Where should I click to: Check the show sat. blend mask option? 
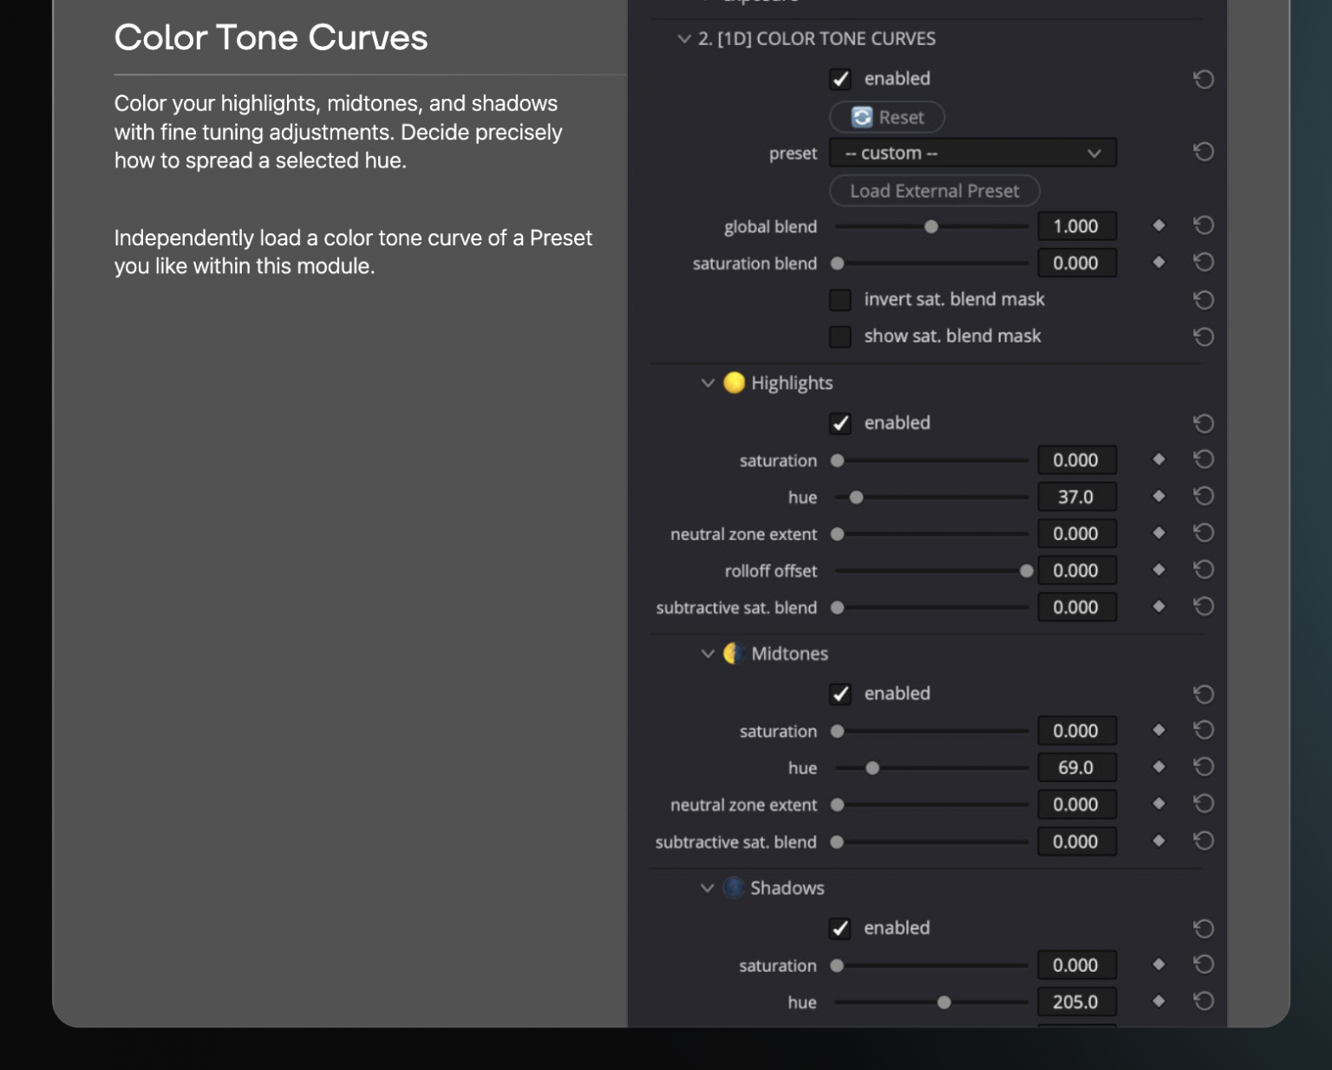click(x=840, y=336)
